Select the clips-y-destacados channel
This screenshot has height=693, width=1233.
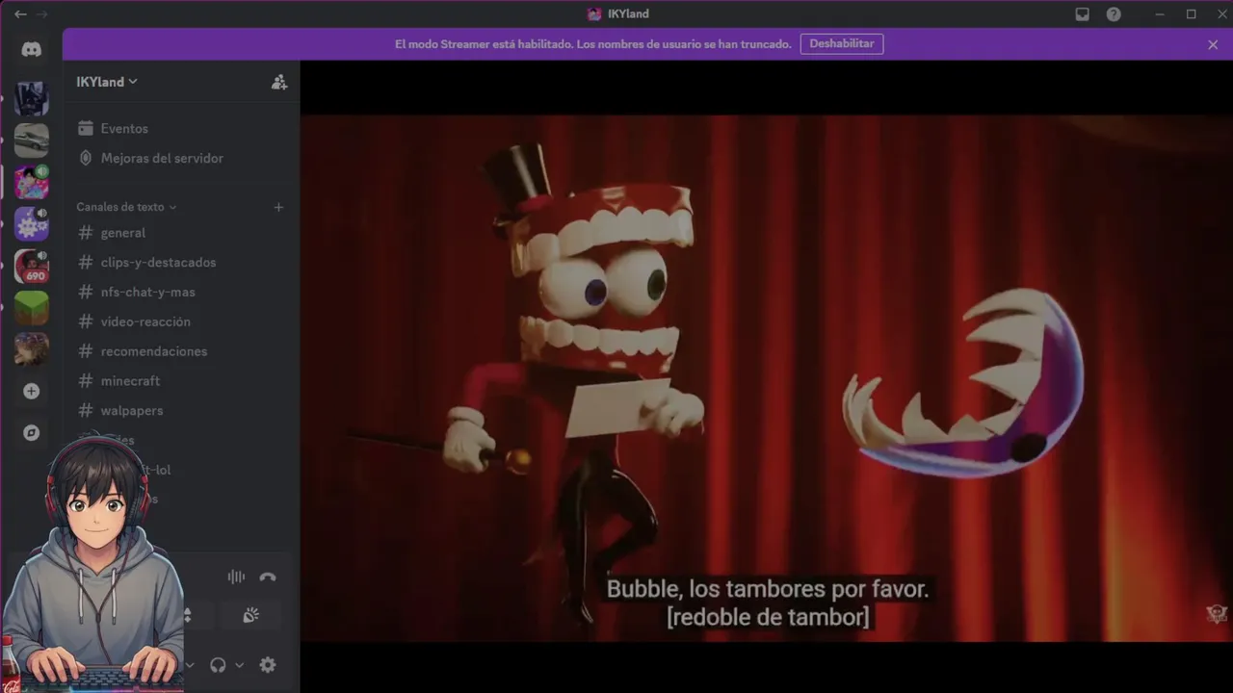[181, 262]
